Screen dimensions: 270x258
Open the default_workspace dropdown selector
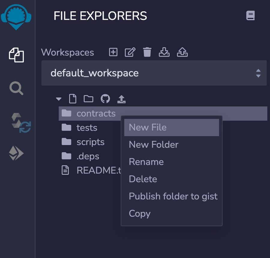(154, 73)
